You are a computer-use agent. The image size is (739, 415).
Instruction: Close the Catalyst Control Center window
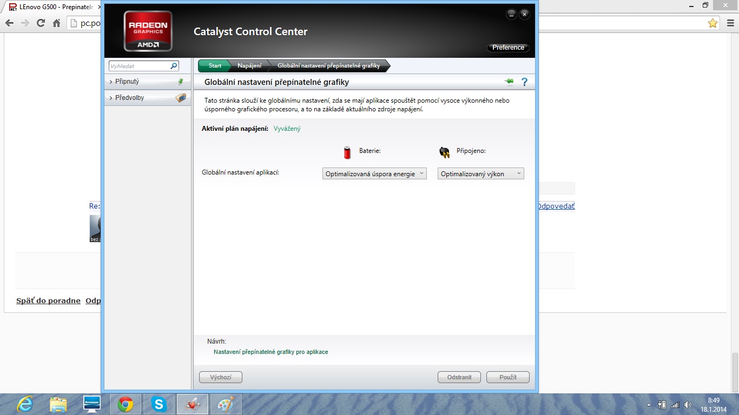point(524,15)
